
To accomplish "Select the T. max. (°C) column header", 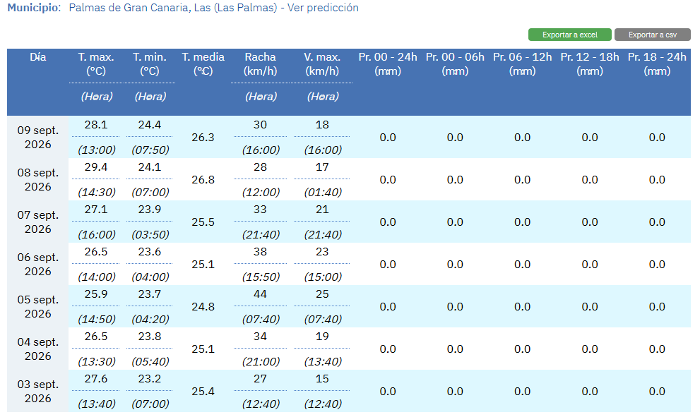I will point(96,64).
